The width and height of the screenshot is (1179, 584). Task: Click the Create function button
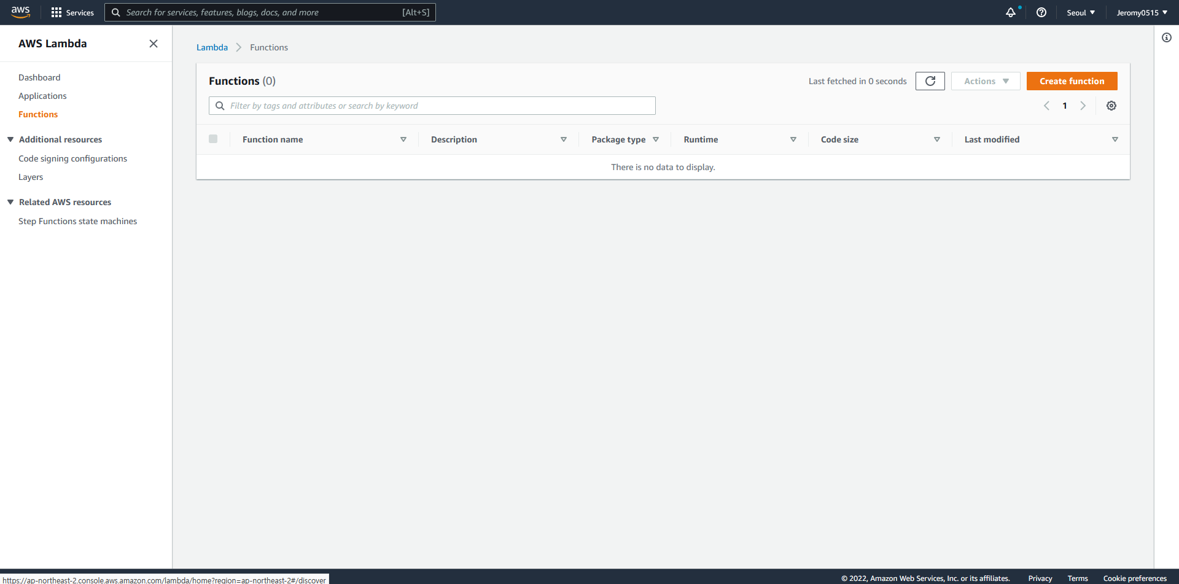point(1072,81)
